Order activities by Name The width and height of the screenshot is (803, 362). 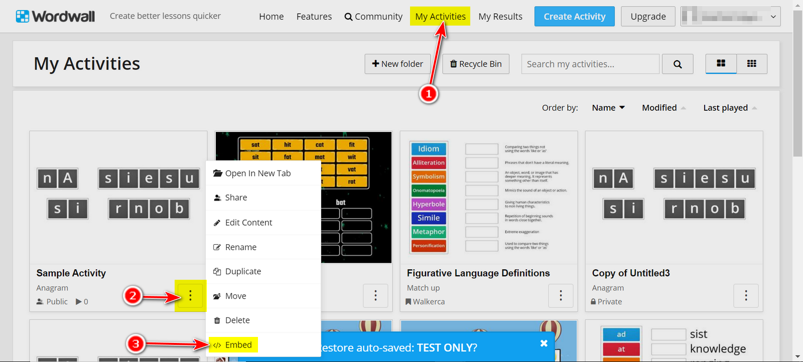tap(608, 108)
